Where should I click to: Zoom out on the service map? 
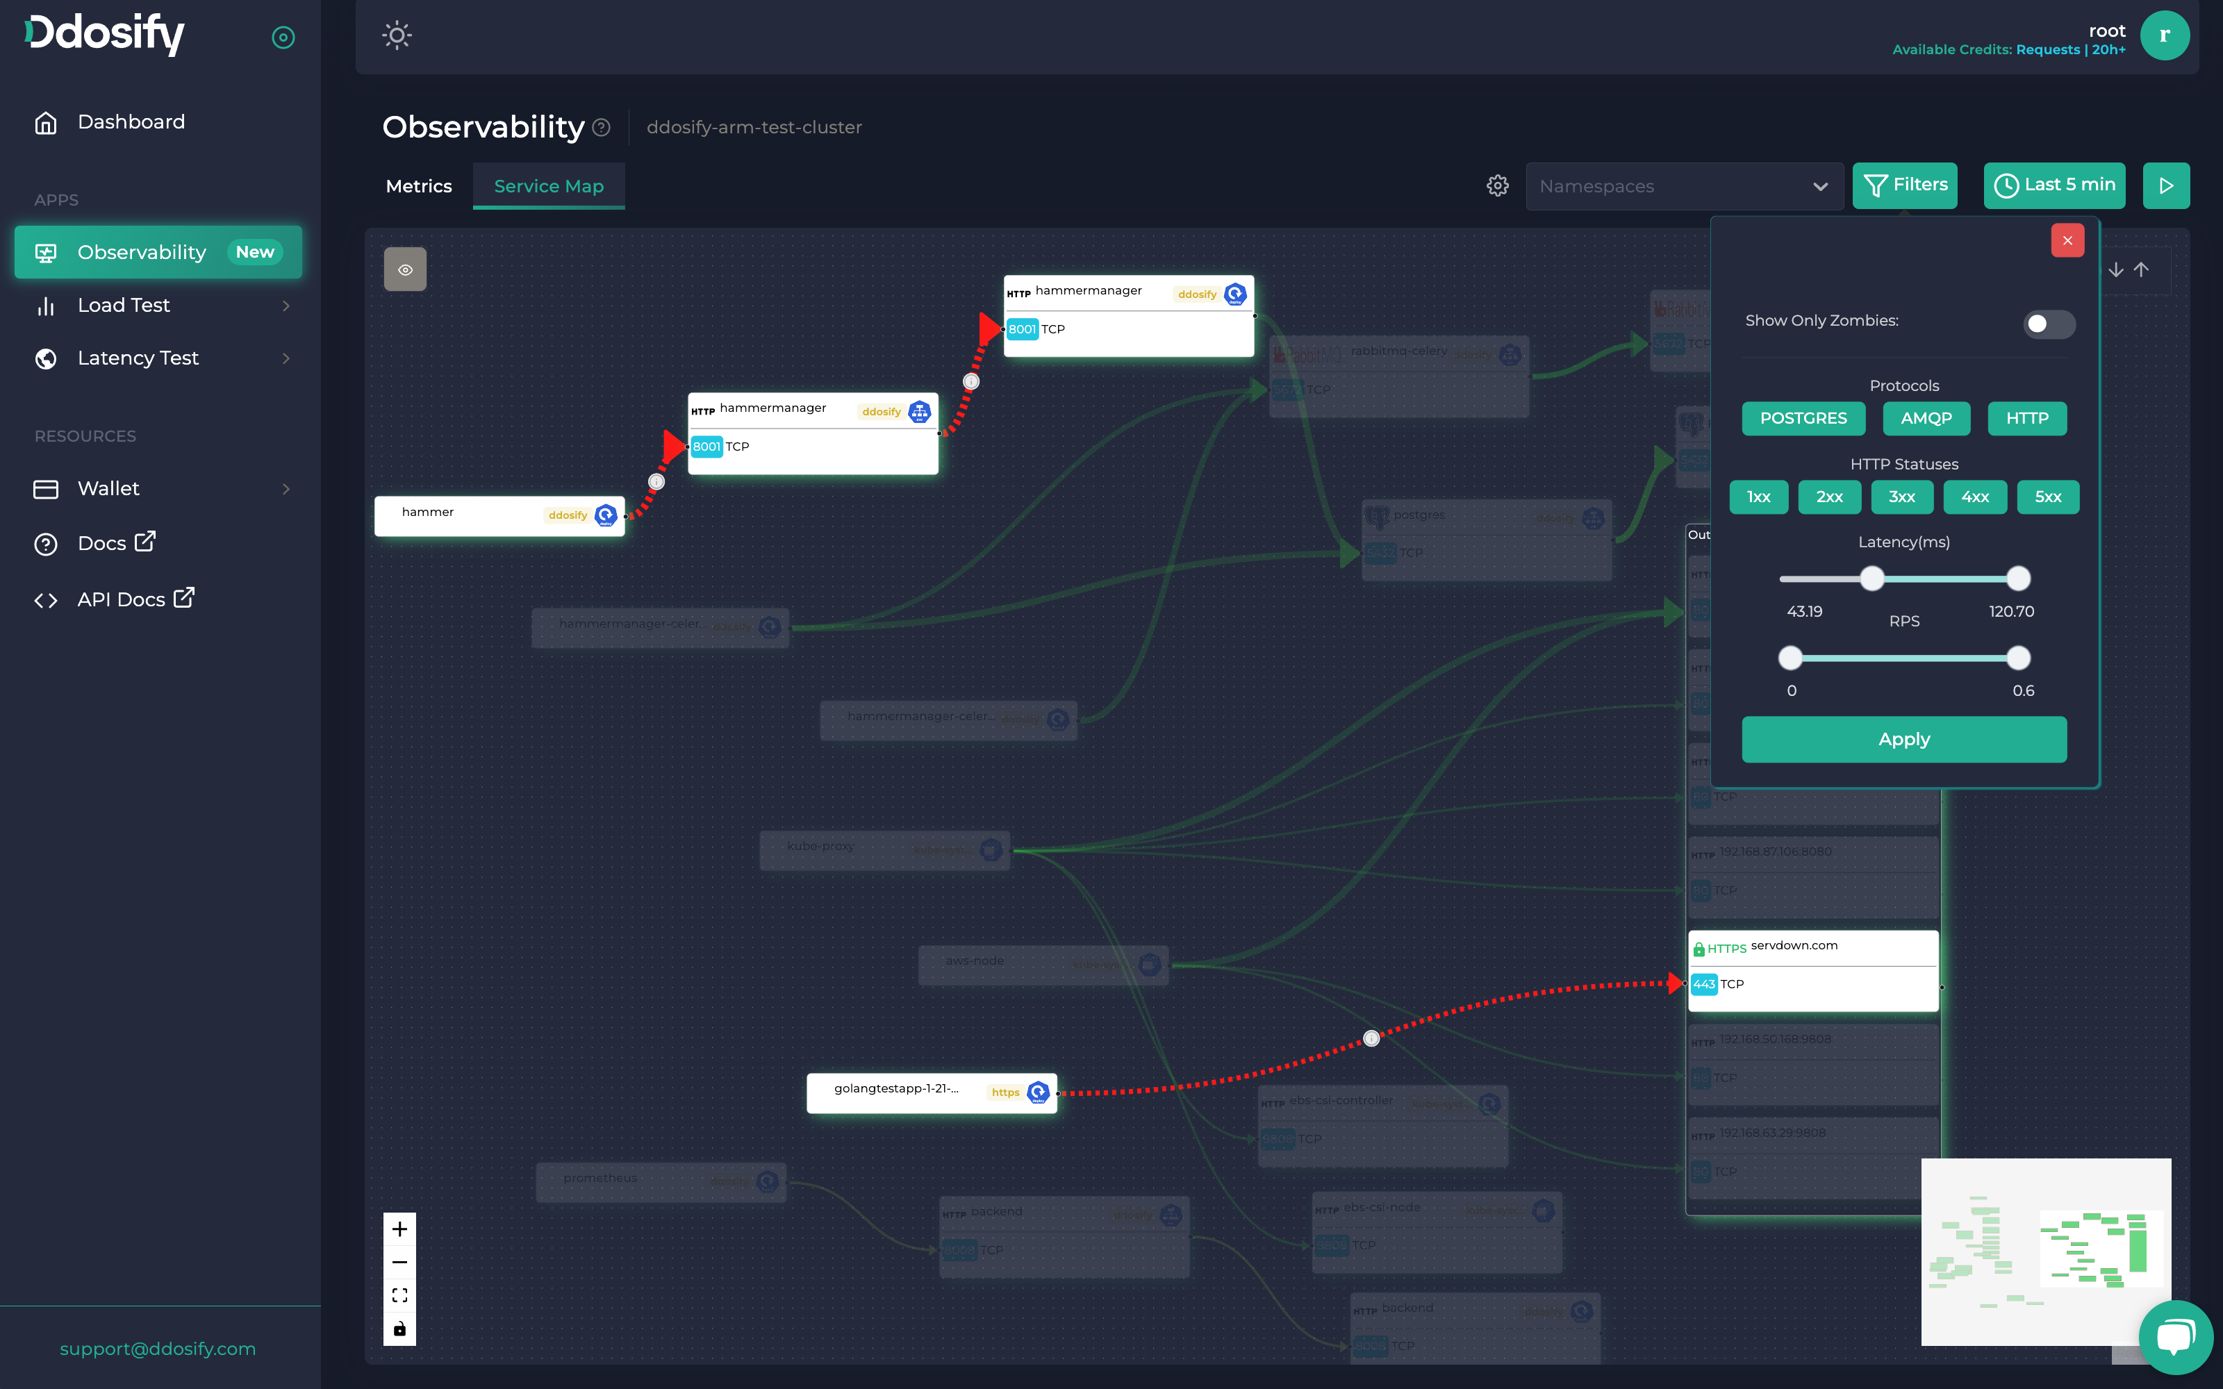pyautogui.click(x=399, y=1262)
